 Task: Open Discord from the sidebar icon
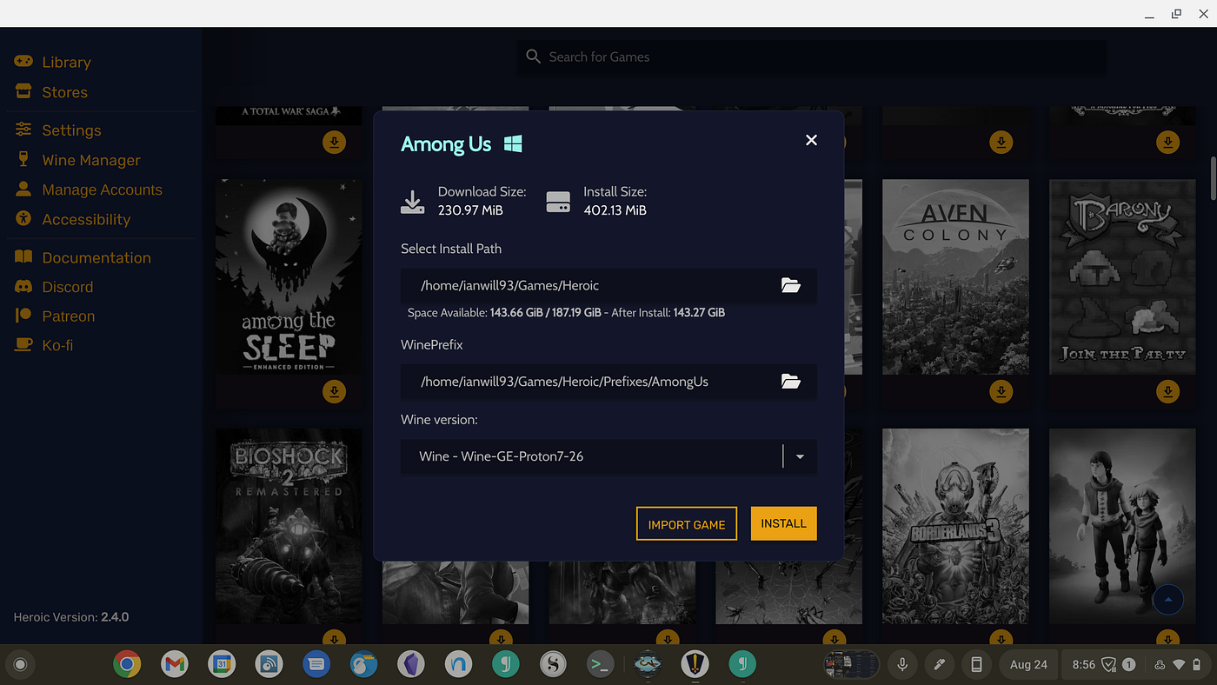tap(23, 287)
